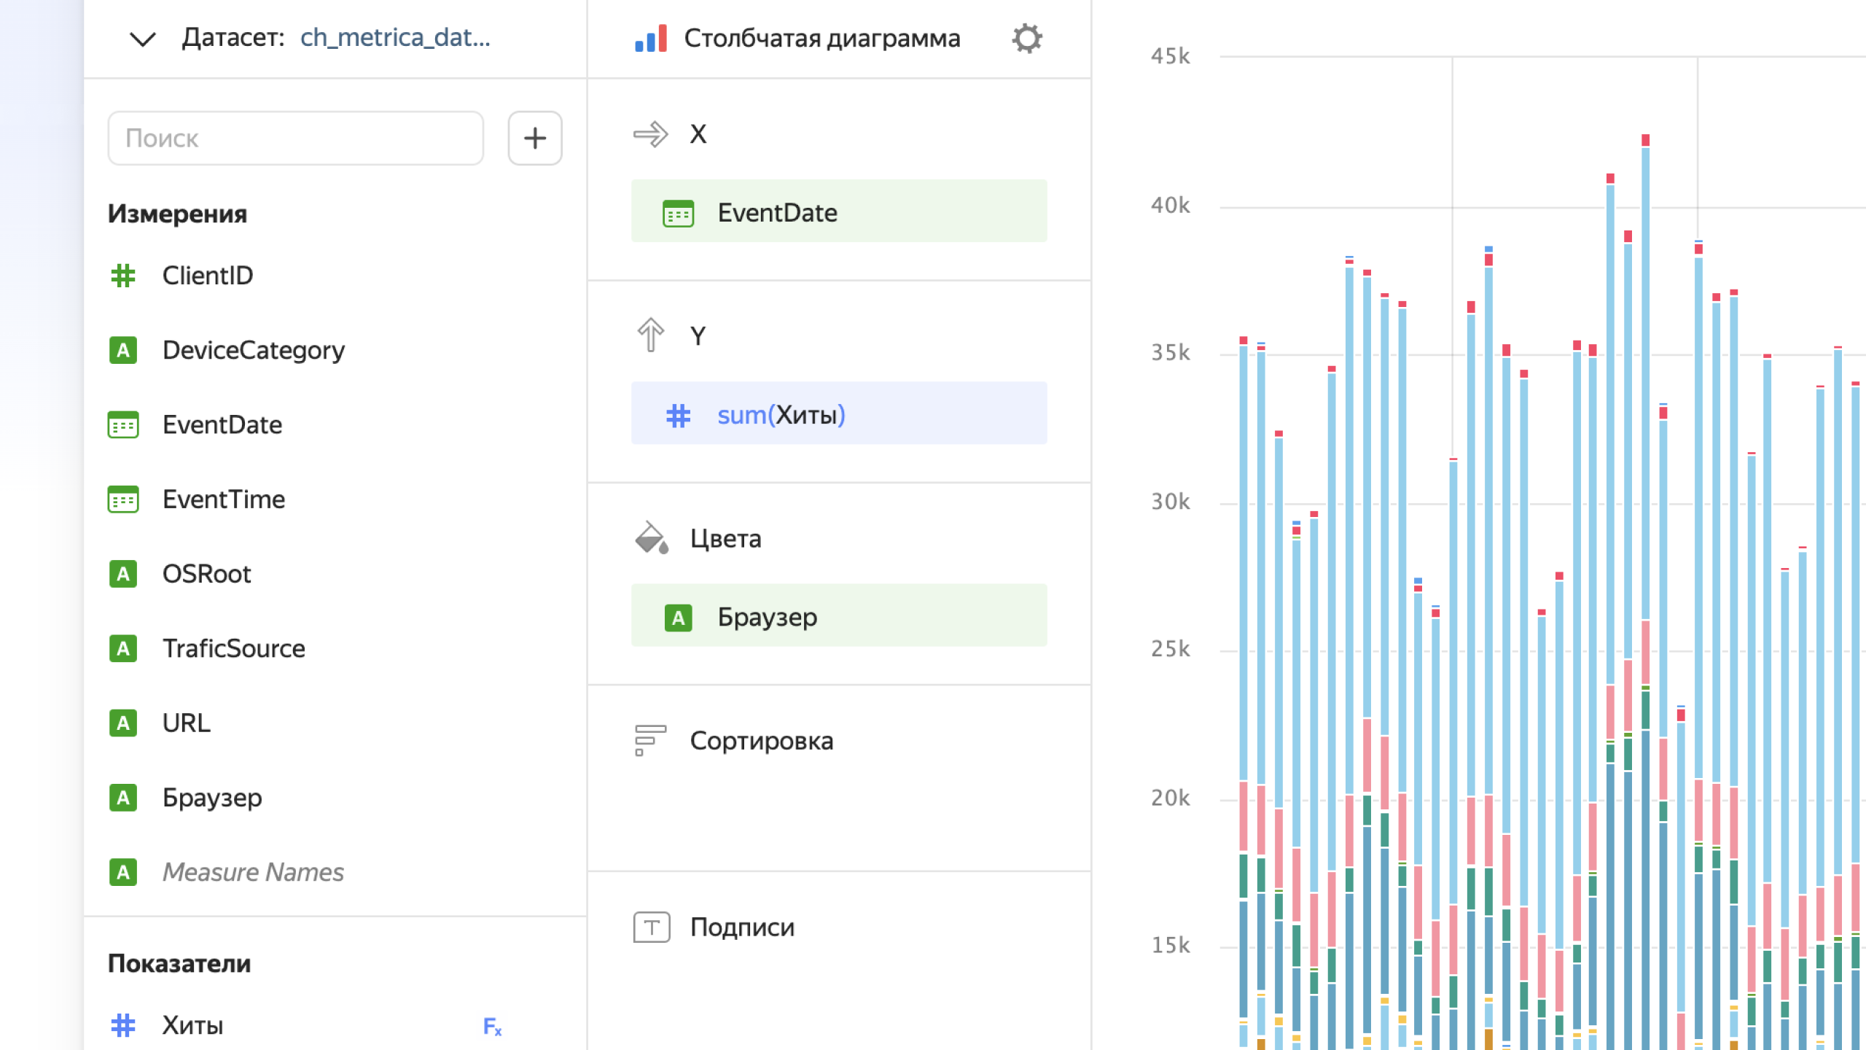1866x1050 pixels.
Task: Click the EventTime calendar icon
Action: [x=123, y=499]
